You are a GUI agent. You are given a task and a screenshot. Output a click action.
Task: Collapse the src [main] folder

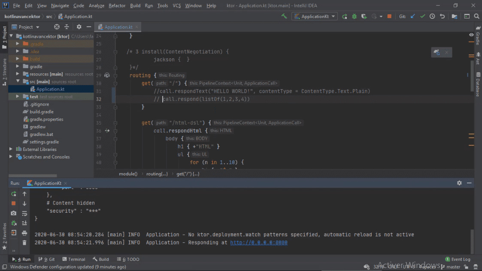(18, 81)
